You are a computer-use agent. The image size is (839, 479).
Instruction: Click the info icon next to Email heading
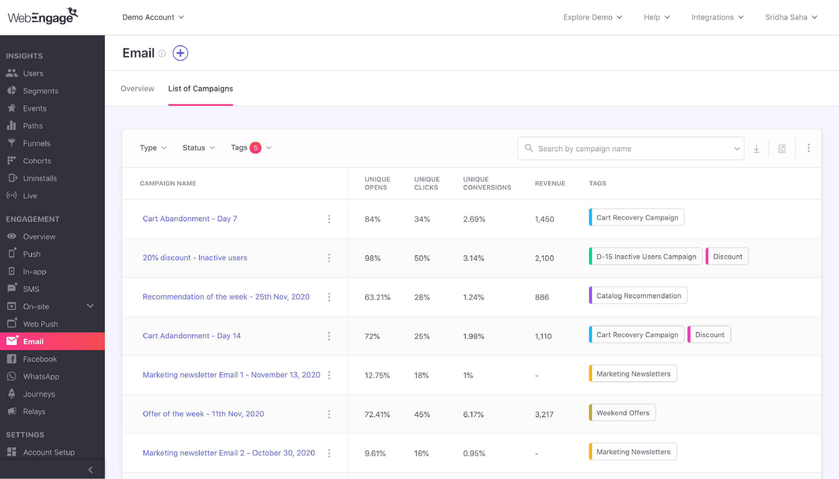[x=161, y=53]
